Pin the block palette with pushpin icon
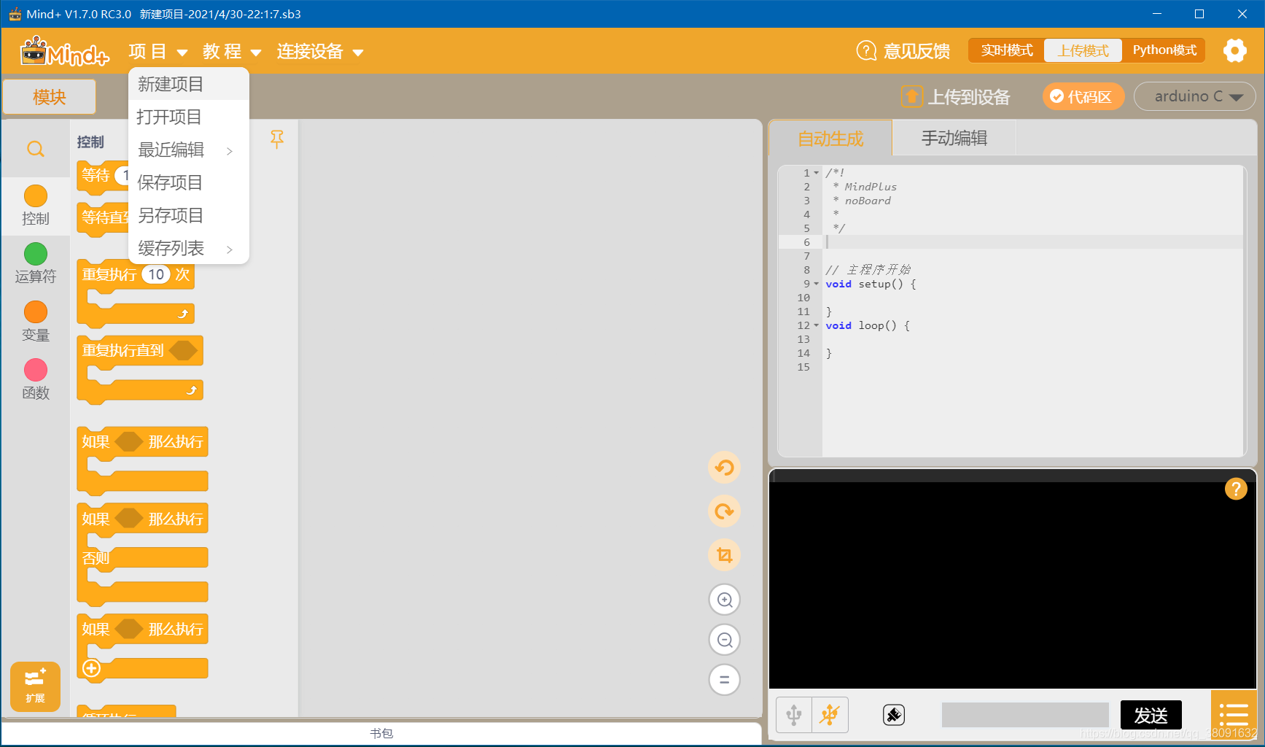Viewport: 1265px width, 747px height. coord(277,139)
